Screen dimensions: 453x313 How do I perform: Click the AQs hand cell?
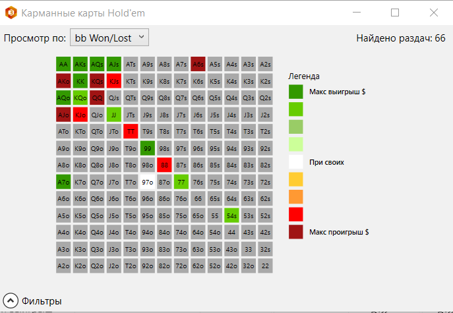tap(97, 64)
